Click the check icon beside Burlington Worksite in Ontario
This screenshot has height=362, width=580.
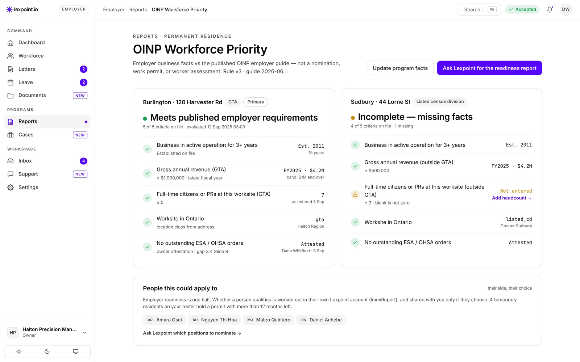coord(147,222)
